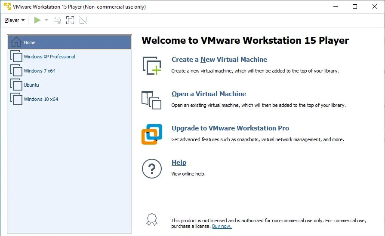
Task: Open the Help link
Action: [x=179, y=163]
